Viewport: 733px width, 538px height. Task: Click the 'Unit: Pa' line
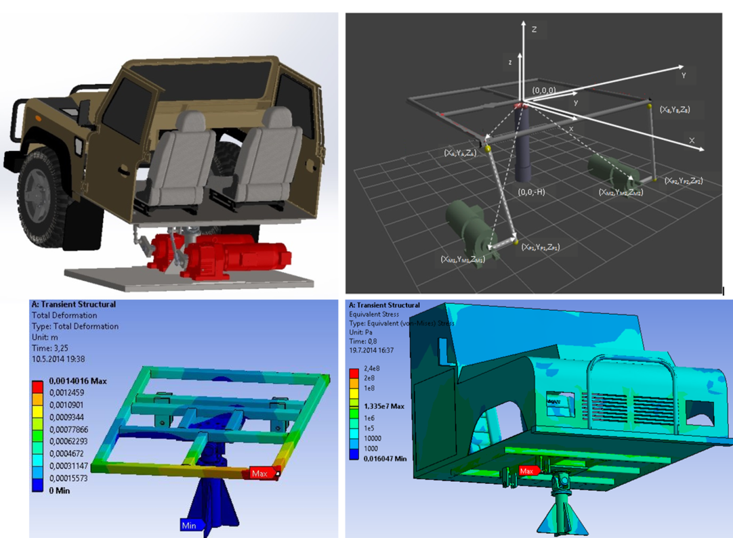[x=361, y=332]
